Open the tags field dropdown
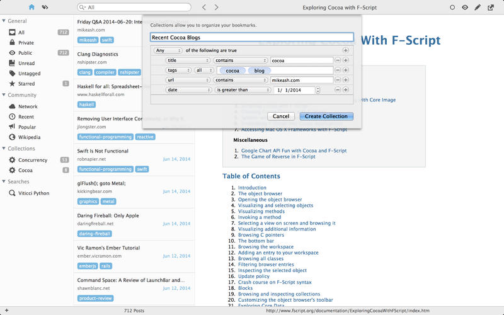 pos(178,70)
